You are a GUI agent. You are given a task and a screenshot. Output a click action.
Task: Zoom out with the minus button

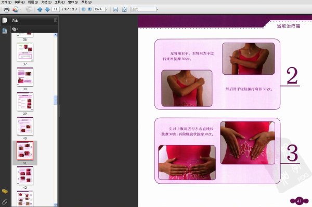click(x=84, y=9)
